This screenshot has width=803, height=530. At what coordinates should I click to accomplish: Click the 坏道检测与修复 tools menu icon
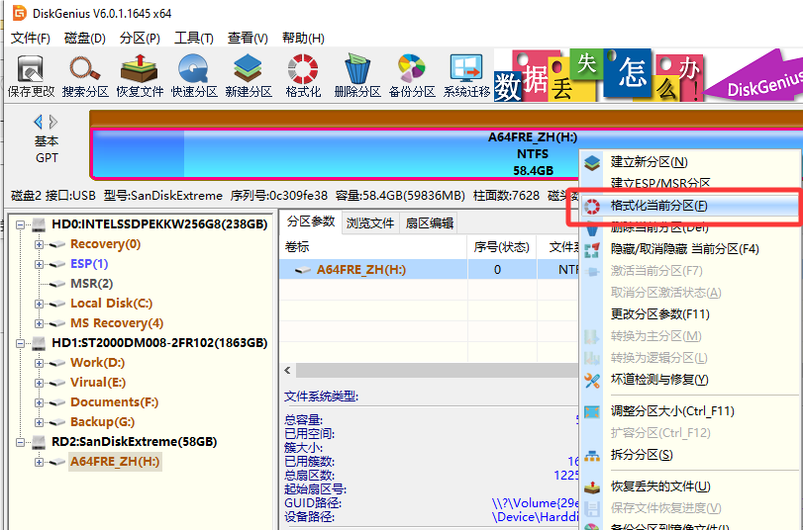(592, 380)
